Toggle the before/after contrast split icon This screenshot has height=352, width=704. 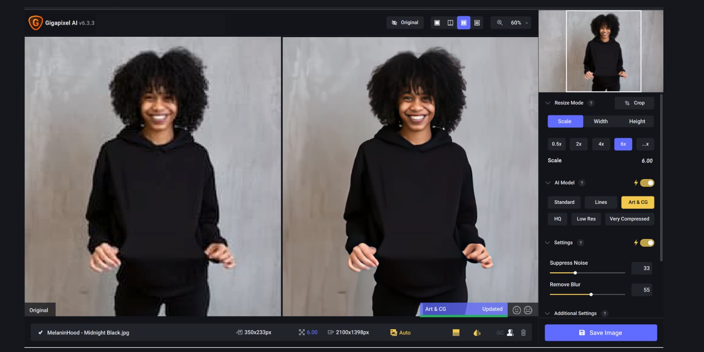pos(476,332)
